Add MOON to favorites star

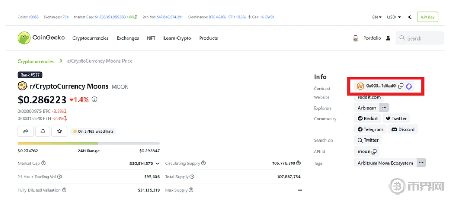(59, 131)
